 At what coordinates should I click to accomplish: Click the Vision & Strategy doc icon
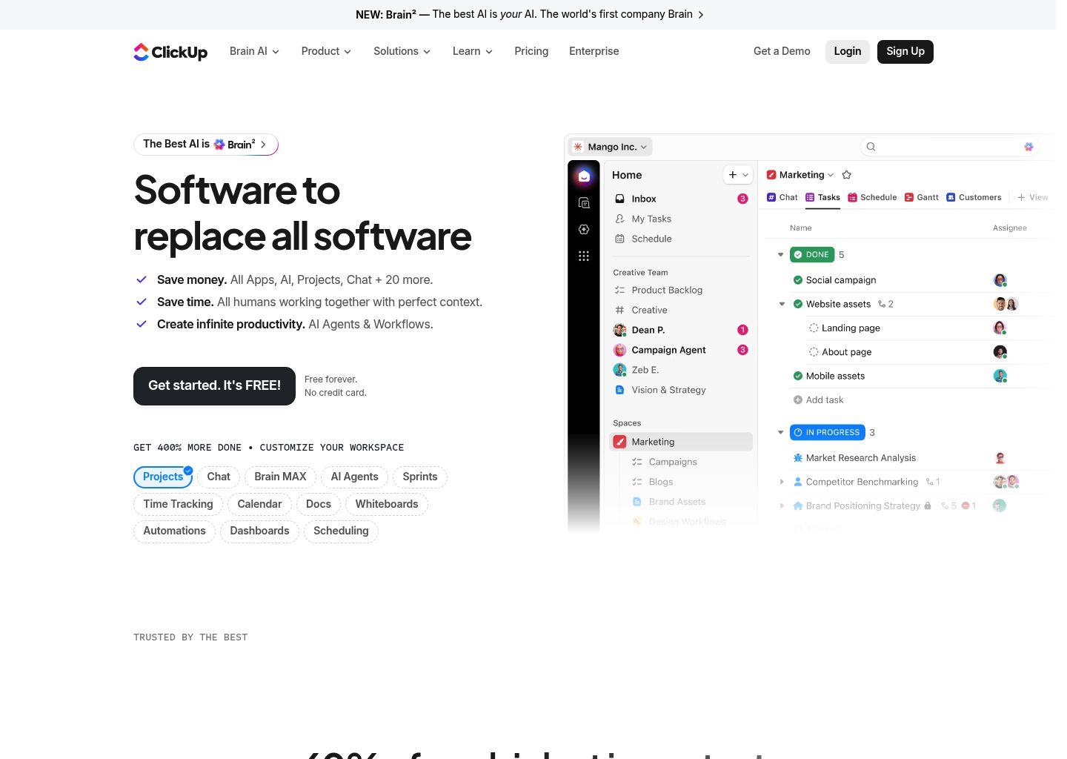[620, 390]
